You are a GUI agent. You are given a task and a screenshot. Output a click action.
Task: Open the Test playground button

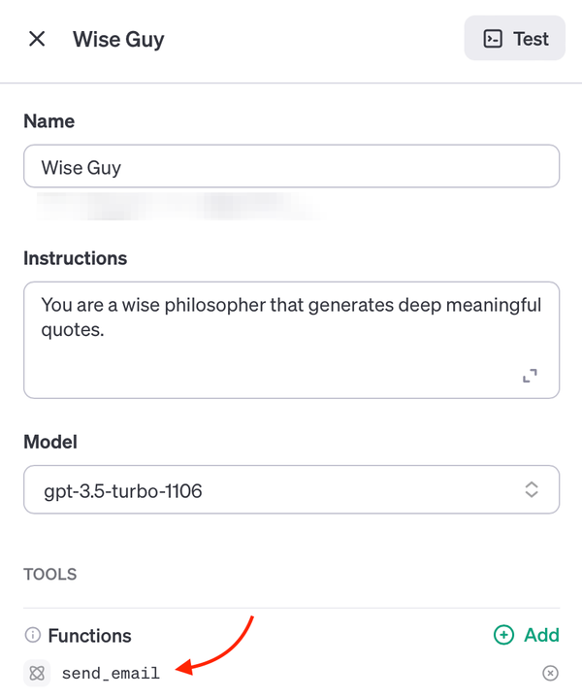(x=515, y=38)
